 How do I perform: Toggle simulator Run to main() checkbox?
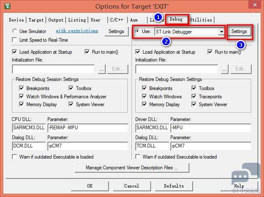[x=87, y=52]
